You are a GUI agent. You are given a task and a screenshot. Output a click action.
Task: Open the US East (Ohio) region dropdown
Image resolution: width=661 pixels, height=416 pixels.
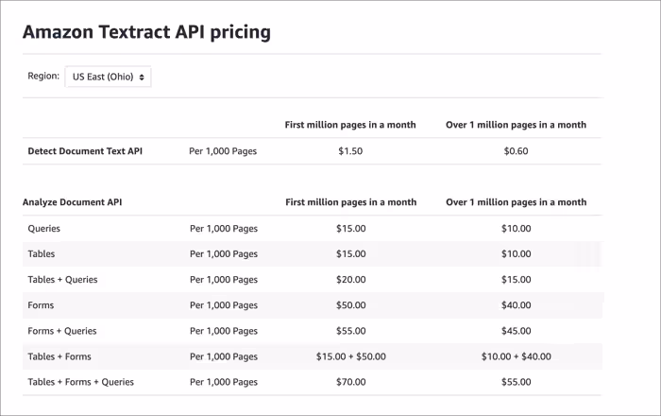pos(107,77)
